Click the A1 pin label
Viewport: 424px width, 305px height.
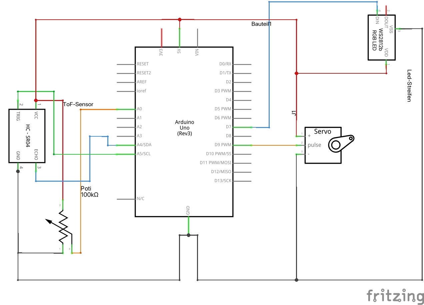[139, 118]
